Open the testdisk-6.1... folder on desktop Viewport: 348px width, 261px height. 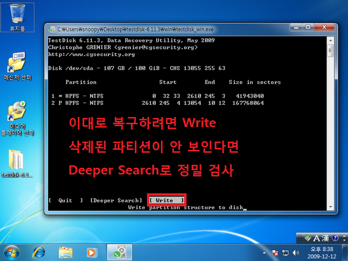(x=17, y=163)
